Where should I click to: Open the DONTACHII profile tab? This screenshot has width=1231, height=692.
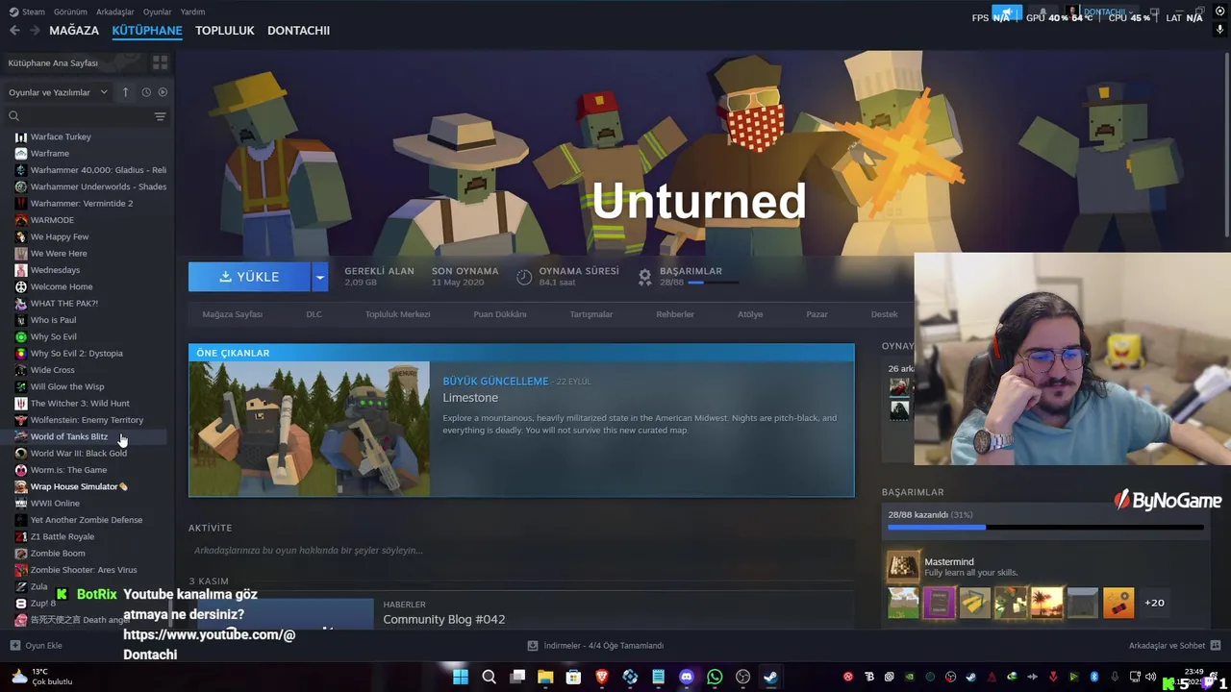(298, 31)
